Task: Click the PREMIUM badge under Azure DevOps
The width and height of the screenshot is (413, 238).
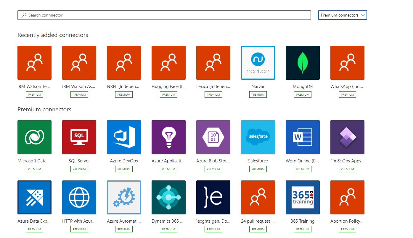Action: coord(124,169)
